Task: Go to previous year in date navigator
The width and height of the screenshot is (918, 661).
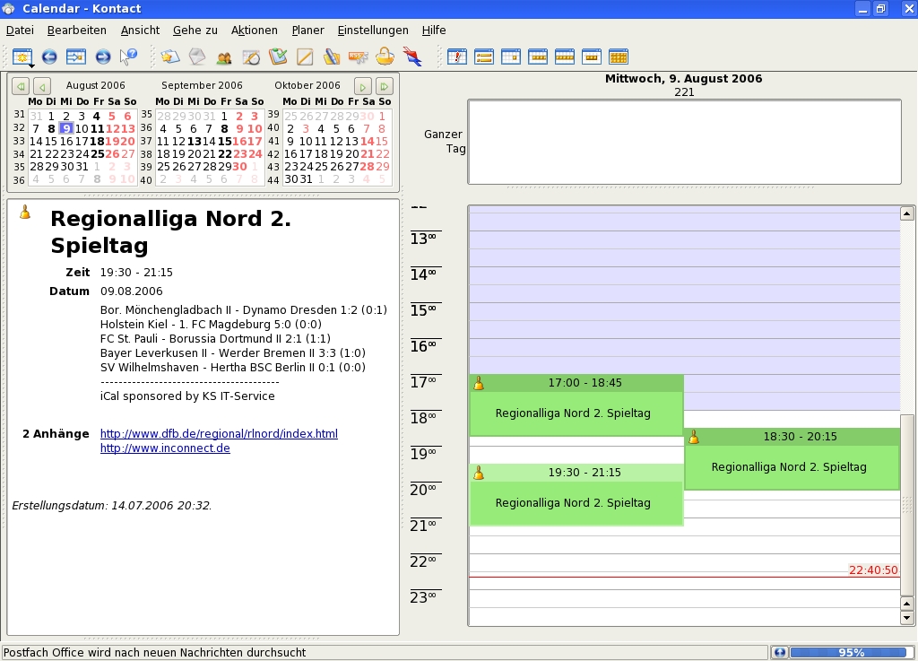Action: 21,87
